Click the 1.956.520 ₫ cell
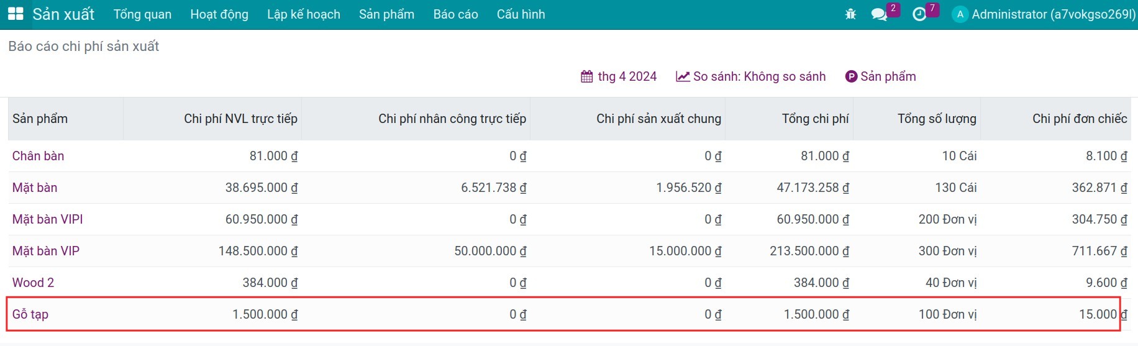 point(689,188)
